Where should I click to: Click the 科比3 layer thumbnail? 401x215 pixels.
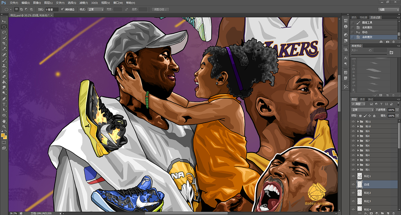[x=360, y=201]
